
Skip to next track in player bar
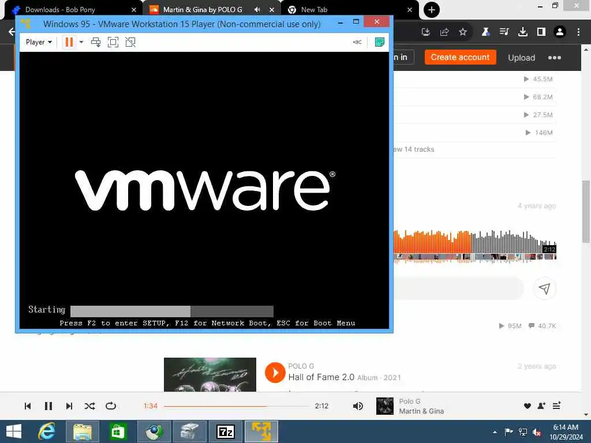point(69,406)
